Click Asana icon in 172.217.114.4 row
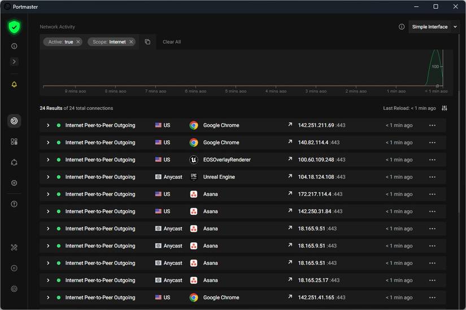Screen dimensions: 466x310 tap(194, 194)
